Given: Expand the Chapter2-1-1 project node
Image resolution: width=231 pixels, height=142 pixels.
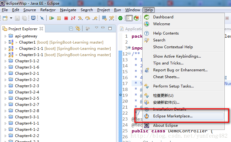Looking at the screenshot, I should (x=5, y=49).
